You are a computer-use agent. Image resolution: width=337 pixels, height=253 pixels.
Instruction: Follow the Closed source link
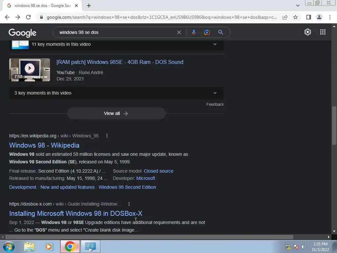(159, 171)
